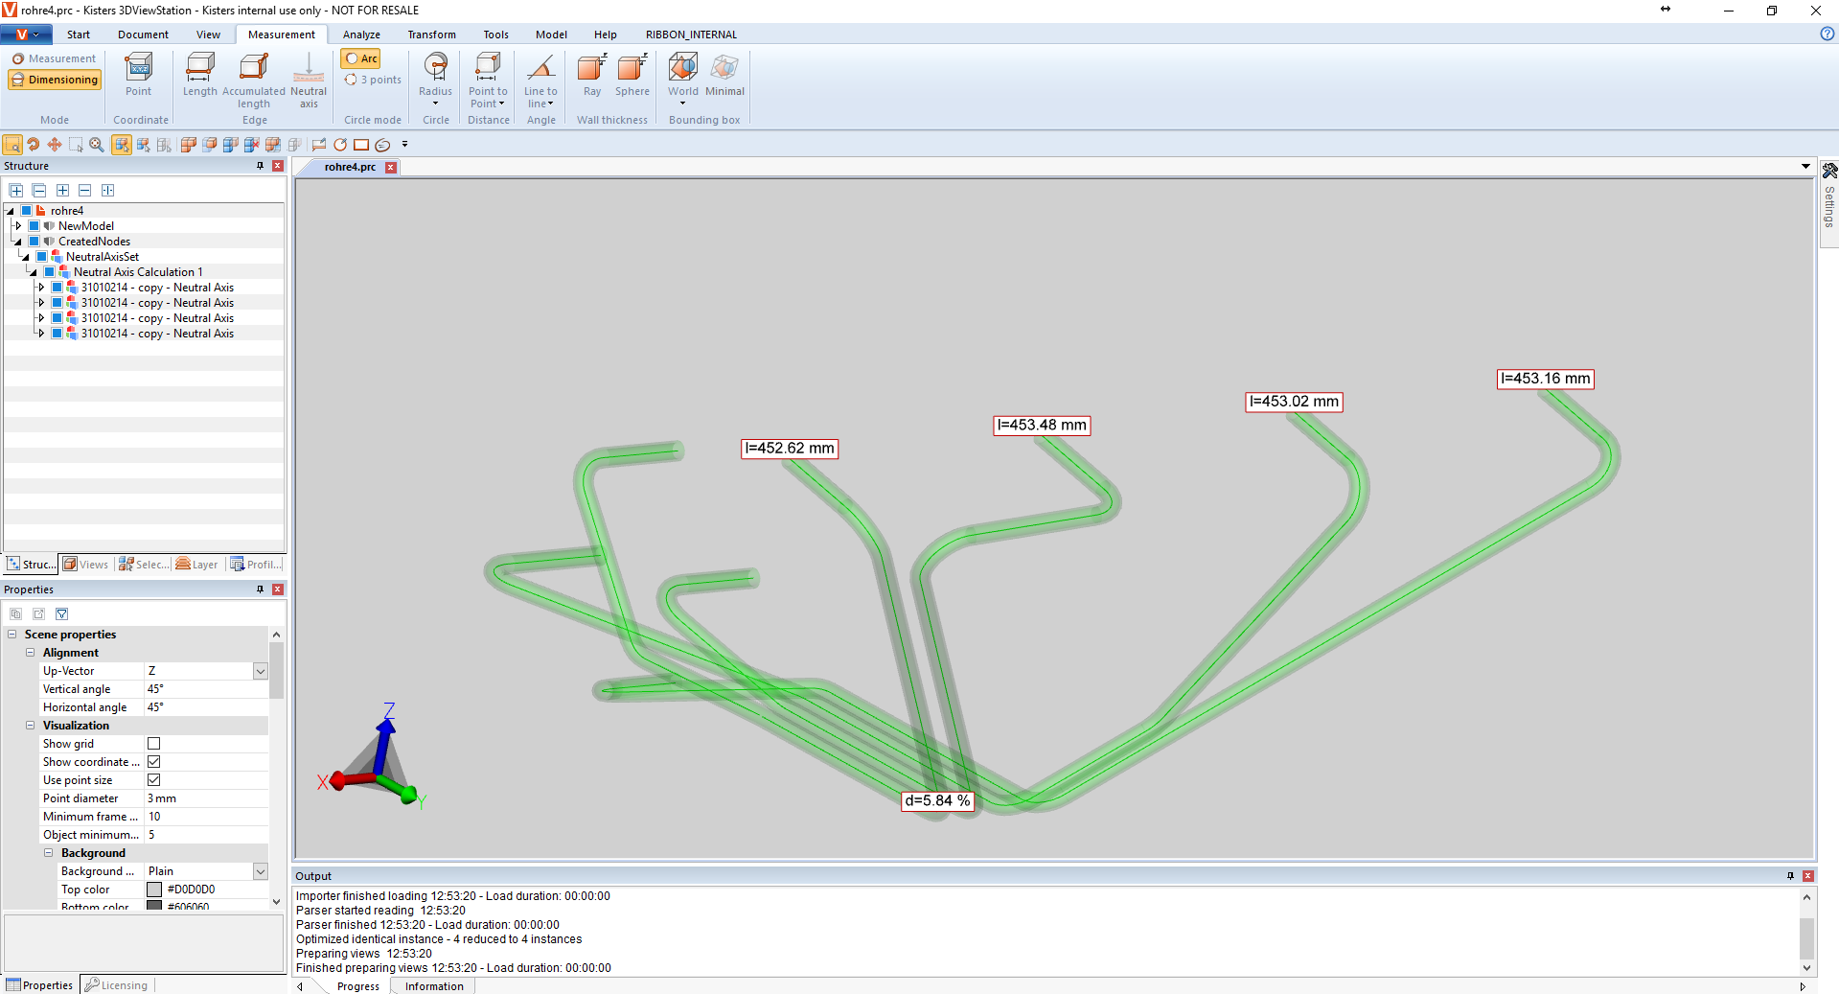The width and height of the screenshot is (1839, 994).
Task: Open the Analyze ribbon tab
Action: (x=361, y=35)
